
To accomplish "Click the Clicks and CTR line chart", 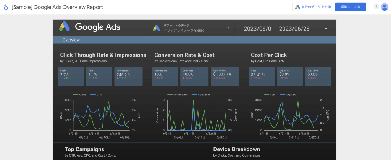I will point(100,116).
